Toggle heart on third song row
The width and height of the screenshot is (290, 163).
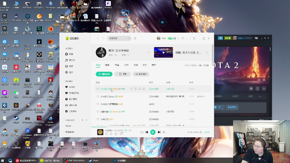click(98, 104)
